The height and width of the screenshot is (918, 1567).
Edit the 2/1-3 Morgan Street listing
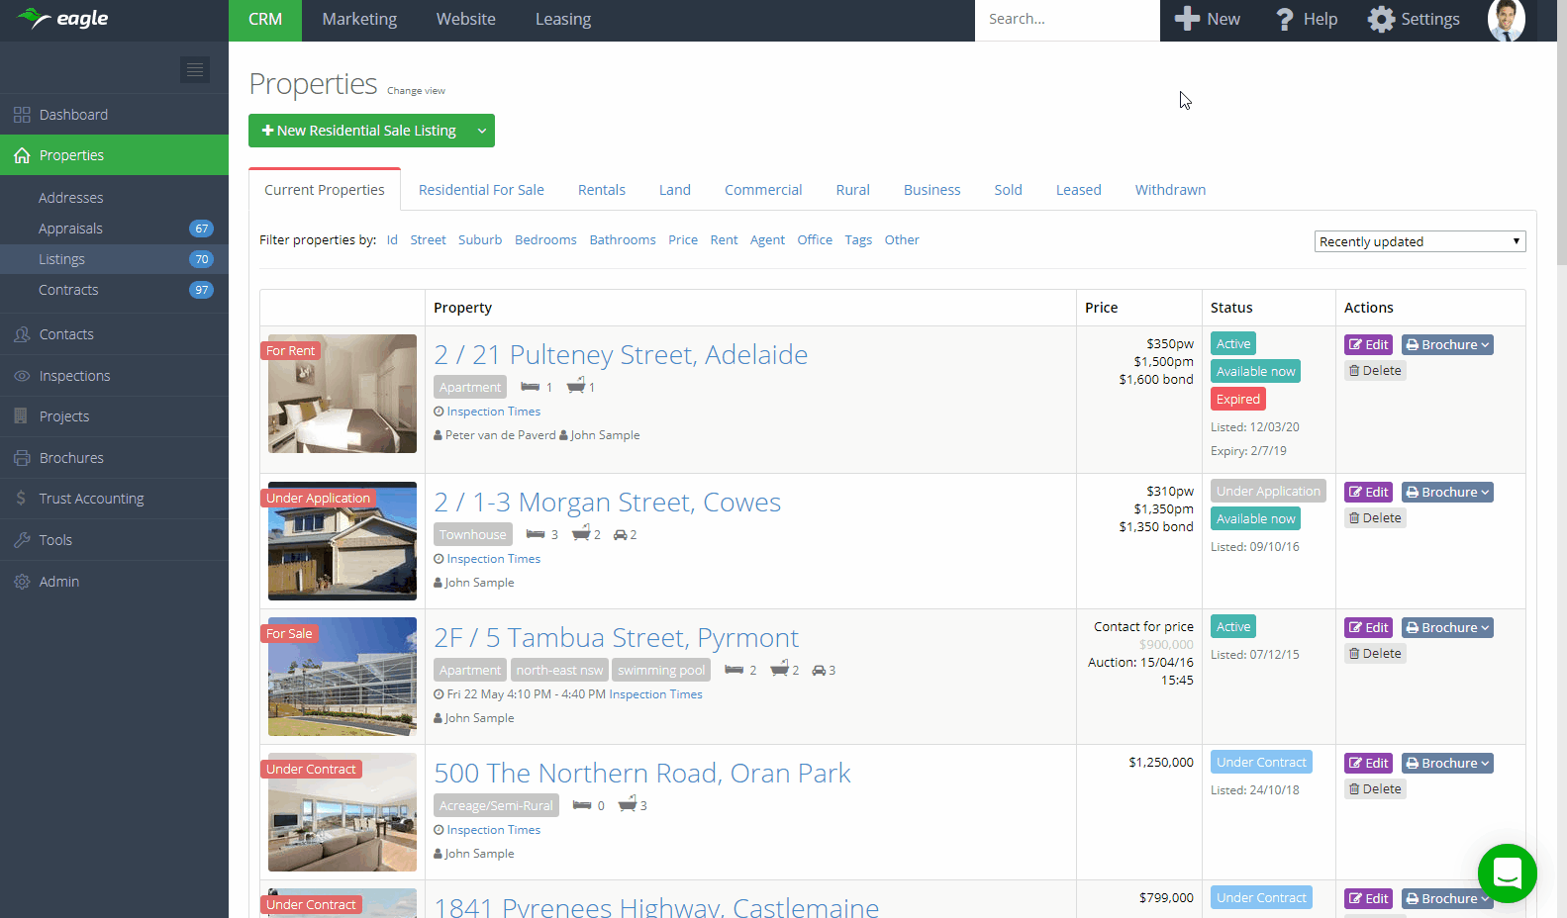(1368, 493)
